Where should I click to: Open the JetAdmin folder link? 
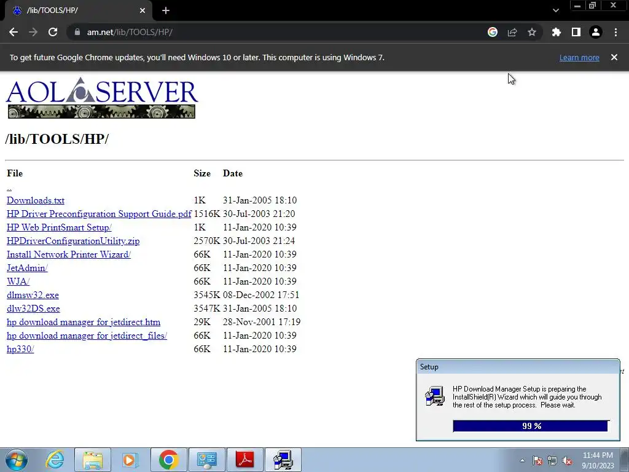(x=27, y=268)
